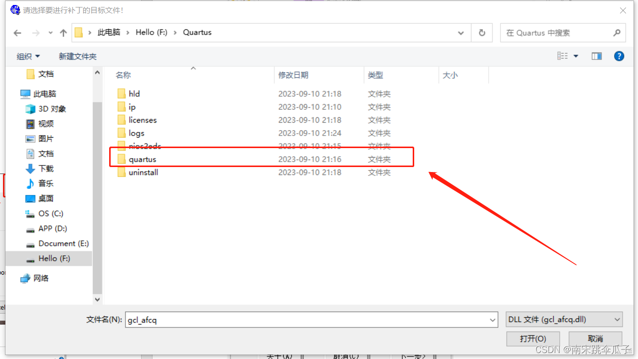Image resolution: width=638 pixels, height=359 pixels.
Task: Open 网络 in navigation pane
Action: coord(35,278)
